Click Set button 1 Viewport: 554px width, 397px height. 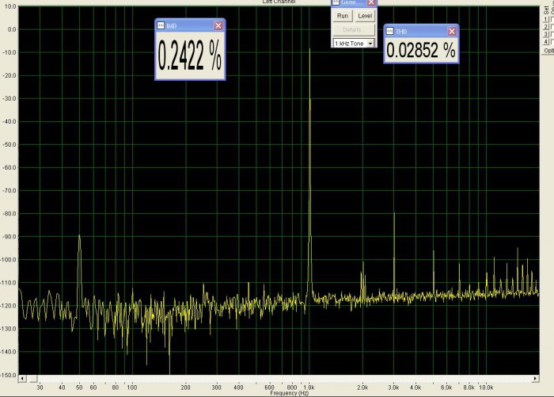[x=546, y=19]
